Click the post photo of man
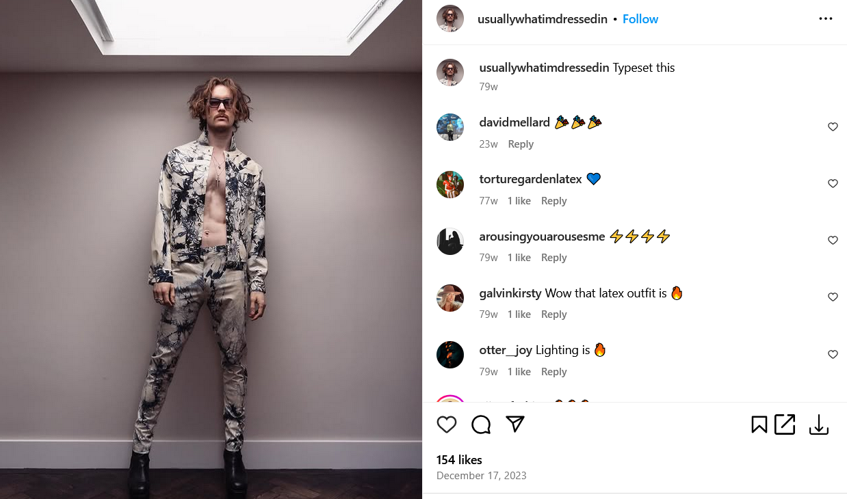 [211, 249]
